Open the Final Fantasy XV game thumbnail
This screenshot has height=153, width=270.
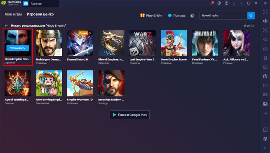click(x=205, y=43)
